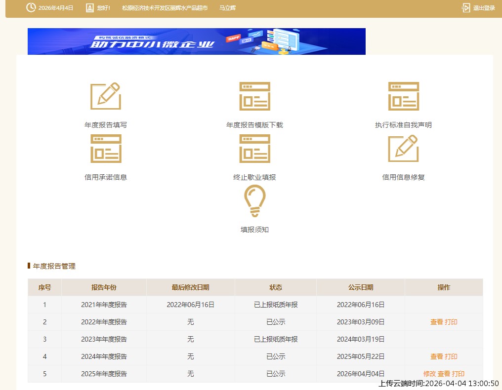Click the user profile icon near 您好

[89, 8]
